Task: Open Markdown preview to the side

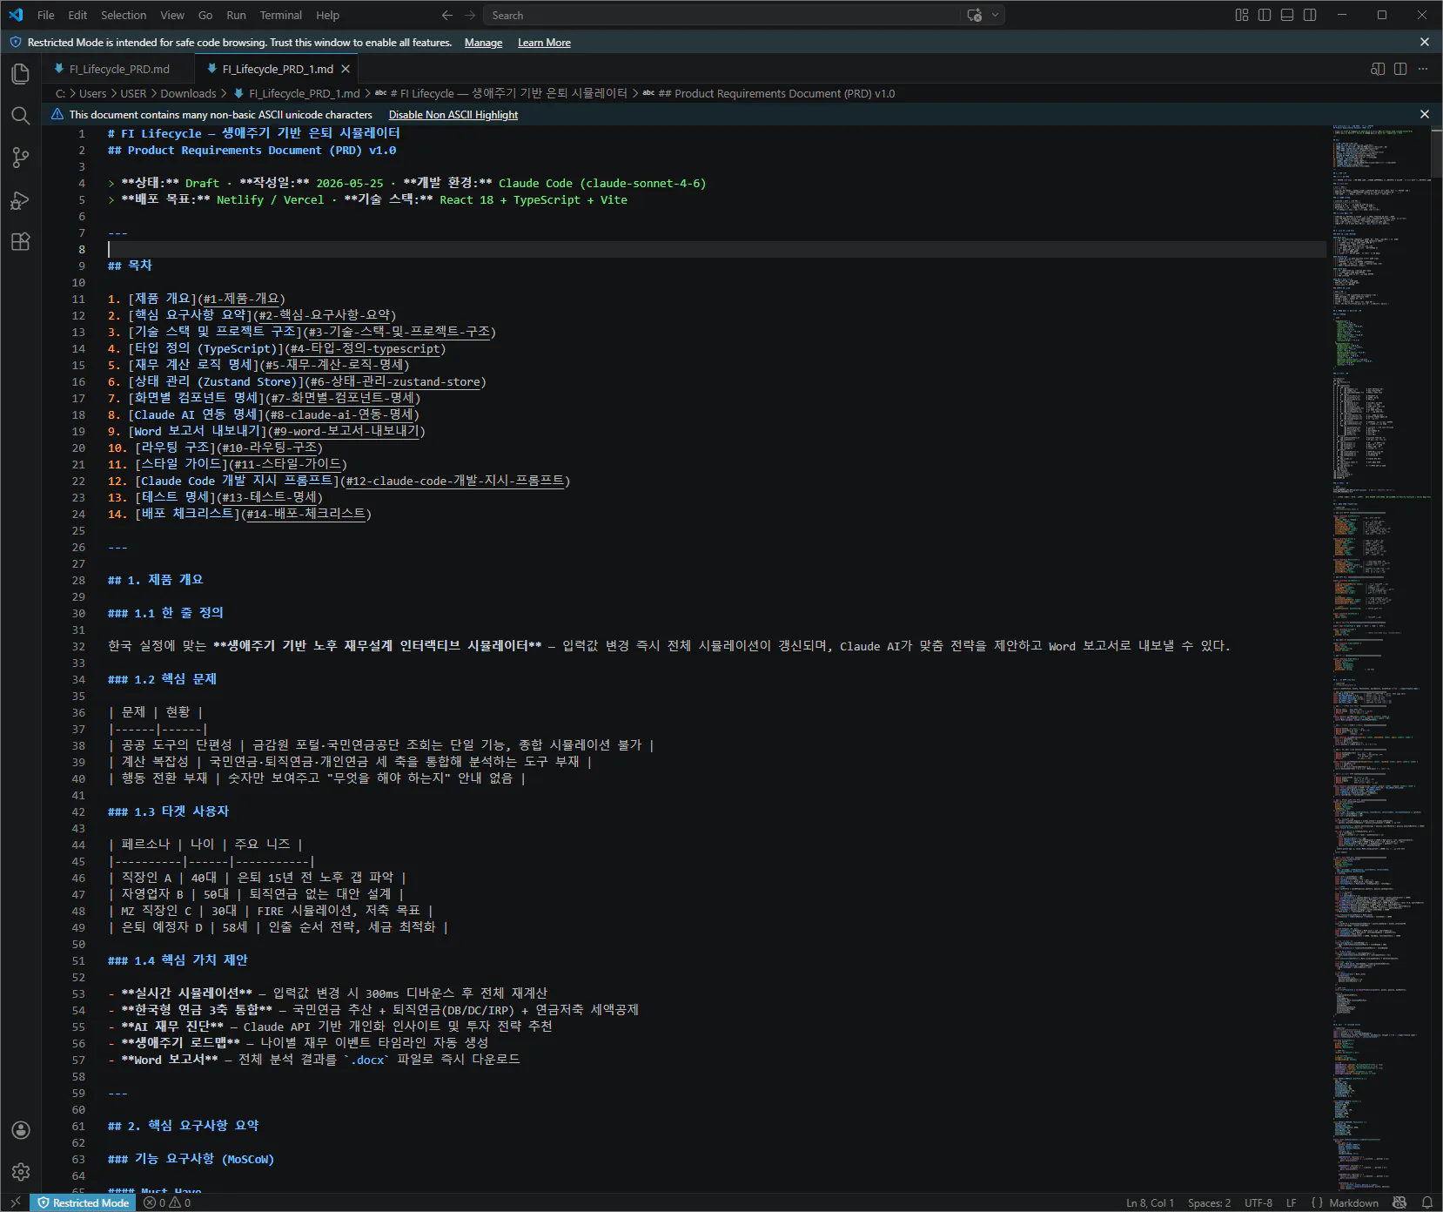Action: pyautogui.click(x=1378, y=69)
